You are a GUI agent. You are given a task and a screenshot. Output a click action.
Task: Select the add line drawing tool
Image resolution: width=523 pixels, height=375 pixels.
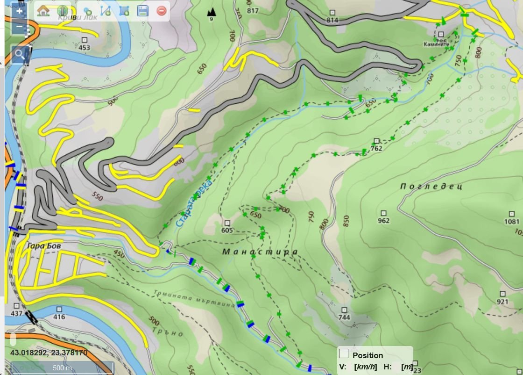[105, 11]
